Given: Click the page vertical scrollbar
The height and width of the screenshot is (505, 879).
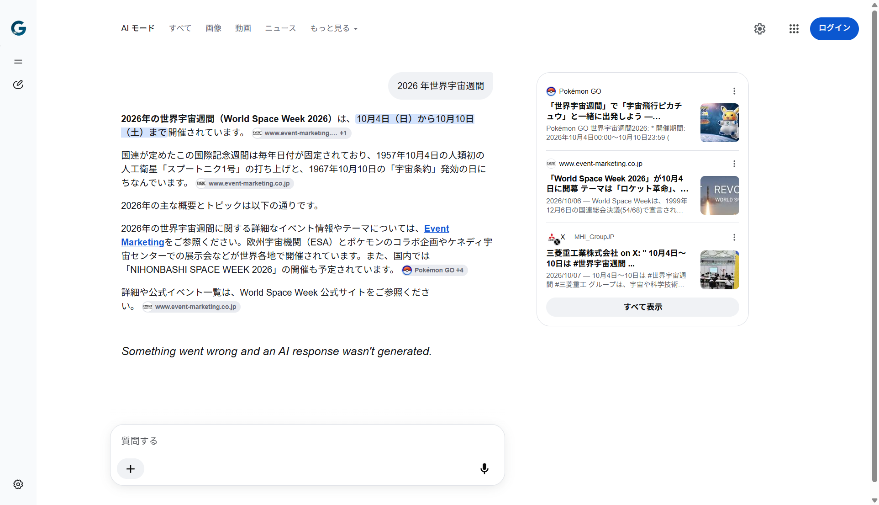Looking at the screenshot, I should click(874, 247).
